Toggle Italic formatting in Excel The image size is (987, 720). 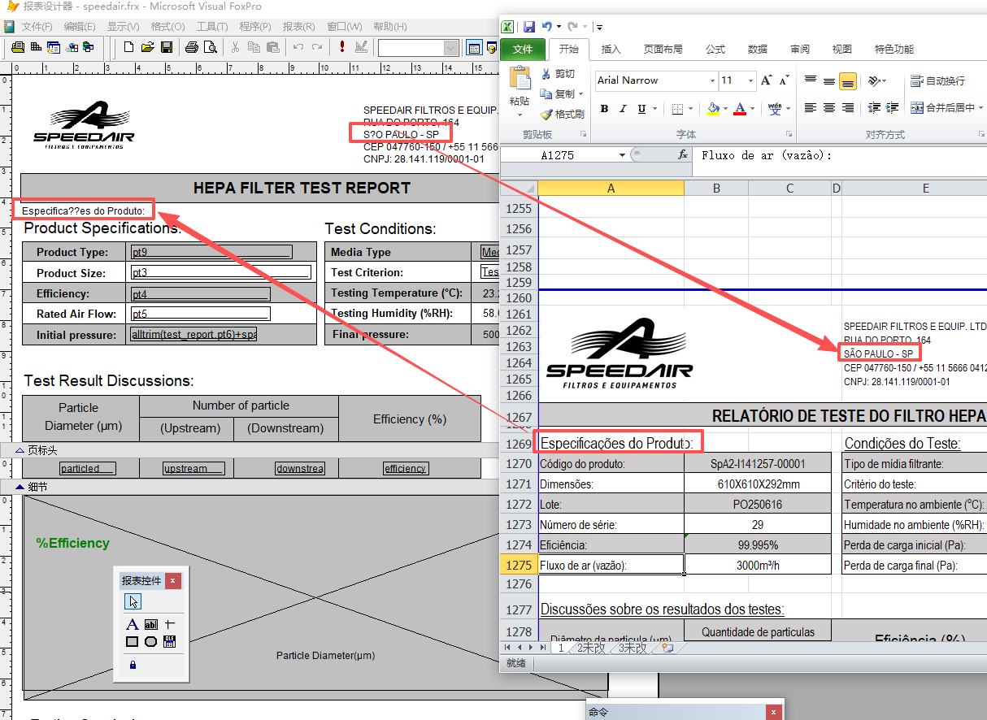[x=623, y=108]
